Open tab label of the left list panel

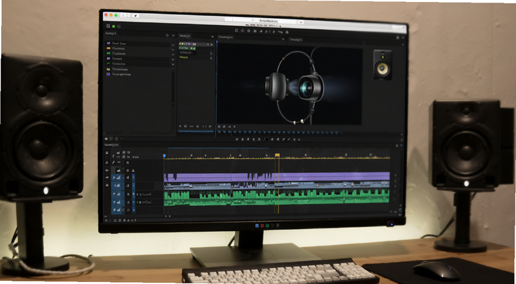(x=110, y=34)
